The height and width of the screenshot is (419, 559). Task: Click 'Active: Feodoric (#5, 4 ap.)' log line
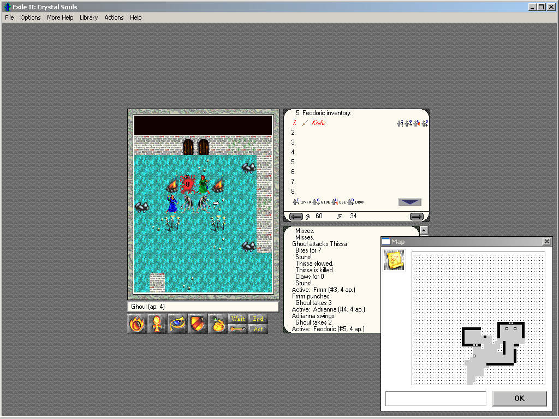(x=328, y=329)
